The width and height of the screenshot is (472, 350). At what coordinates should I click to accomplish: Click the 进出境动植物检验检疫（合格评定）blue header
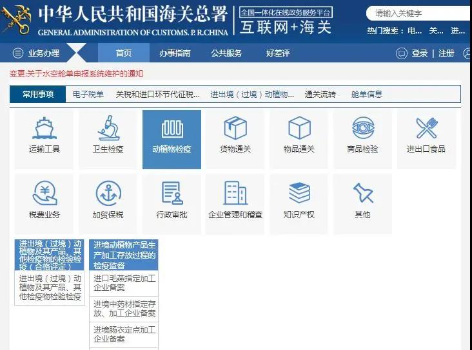tap(50, 255)
